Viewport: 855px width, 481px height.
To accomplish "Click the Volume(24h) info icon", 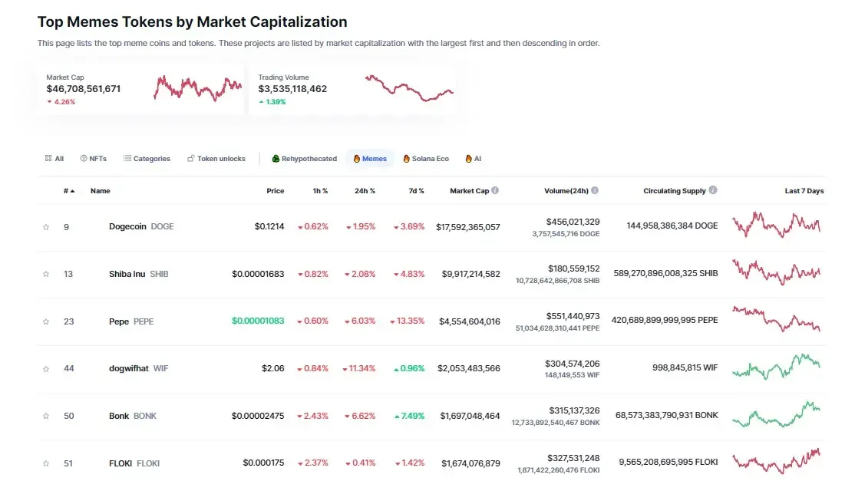I will click(595, 190).
